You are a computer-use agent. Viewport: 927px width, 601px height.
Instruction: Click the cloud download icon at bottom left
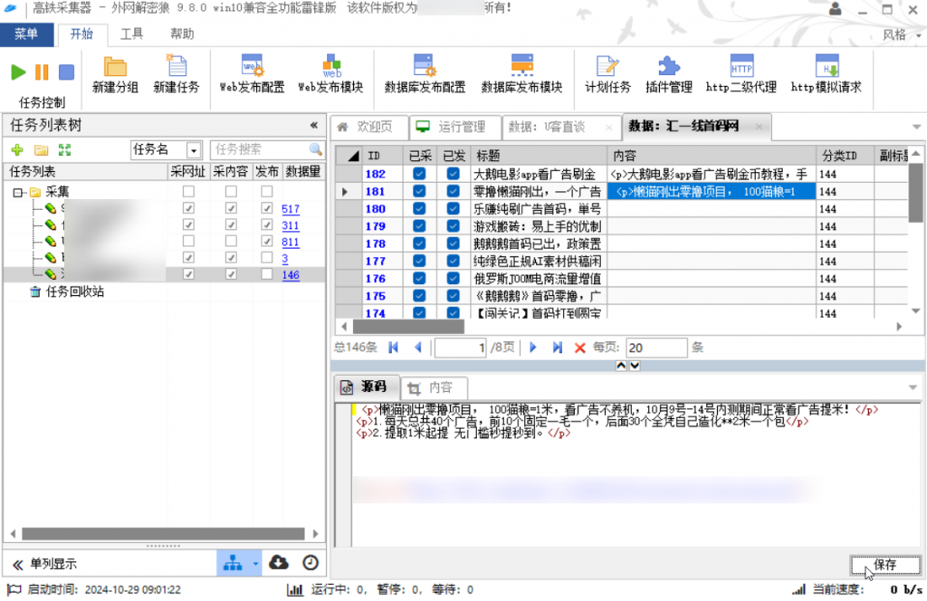[280, 563]
